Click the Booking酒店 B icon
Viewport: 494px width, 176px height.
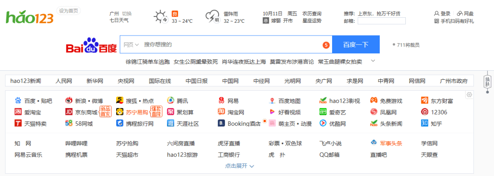(221, 123)
